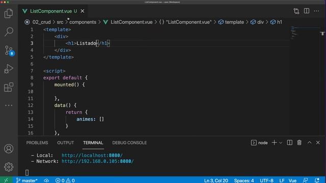This screenshot has height=183, width=326.
Task: Open the http://192.168.0.105:8080/ network link
Action: (97, 161)
